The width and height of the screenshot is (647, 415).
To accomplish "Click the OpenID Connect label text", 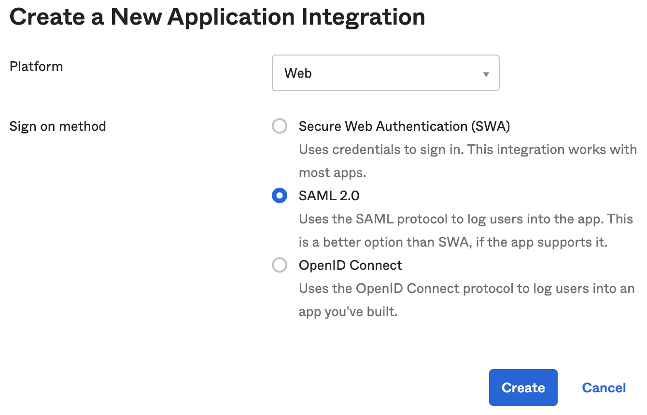I will pos(350,265).
